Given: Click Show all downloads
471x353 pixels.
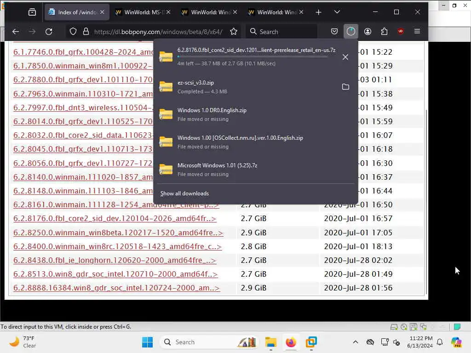Looking at the screenshot, I should point(184,194).
